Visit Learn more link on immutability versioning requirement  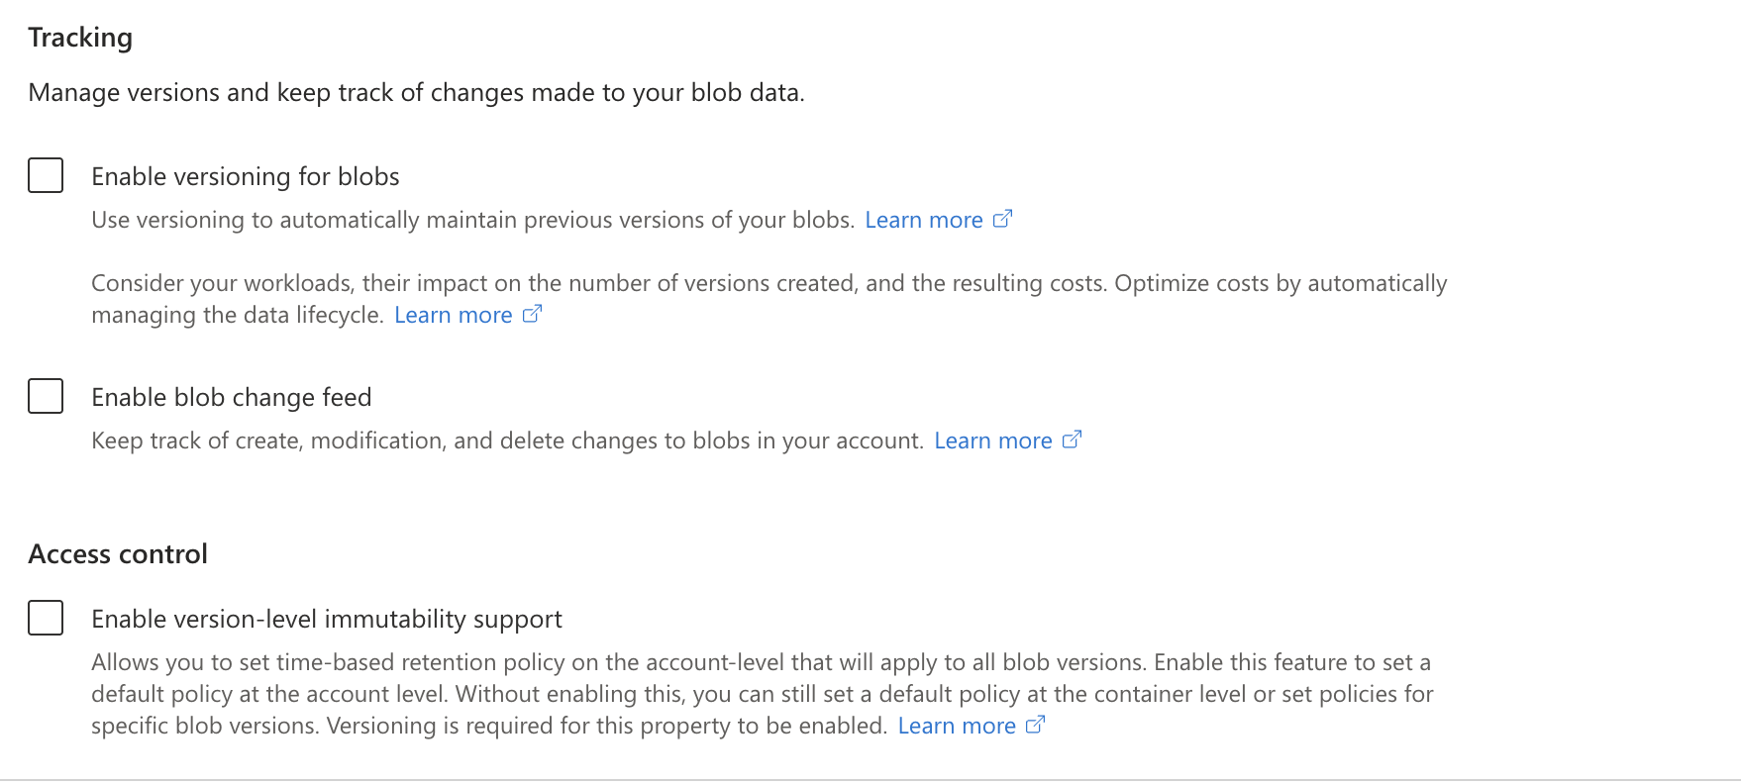tap(957, 726)
